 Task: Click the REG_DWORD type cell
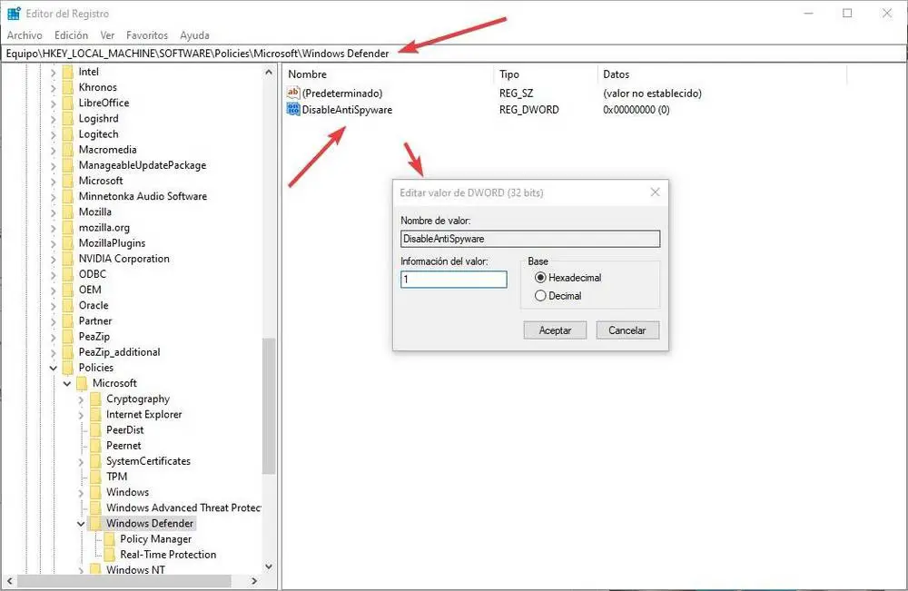coord(529,110)
